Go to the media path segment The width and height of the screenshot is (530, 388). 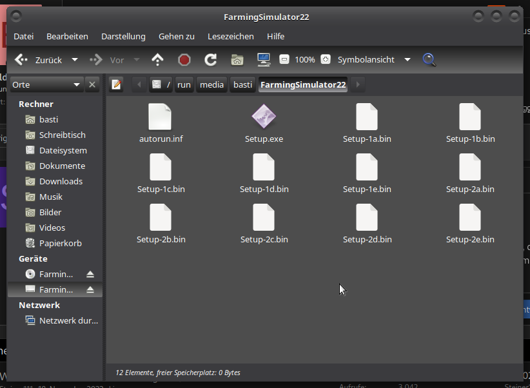[211, 84]
